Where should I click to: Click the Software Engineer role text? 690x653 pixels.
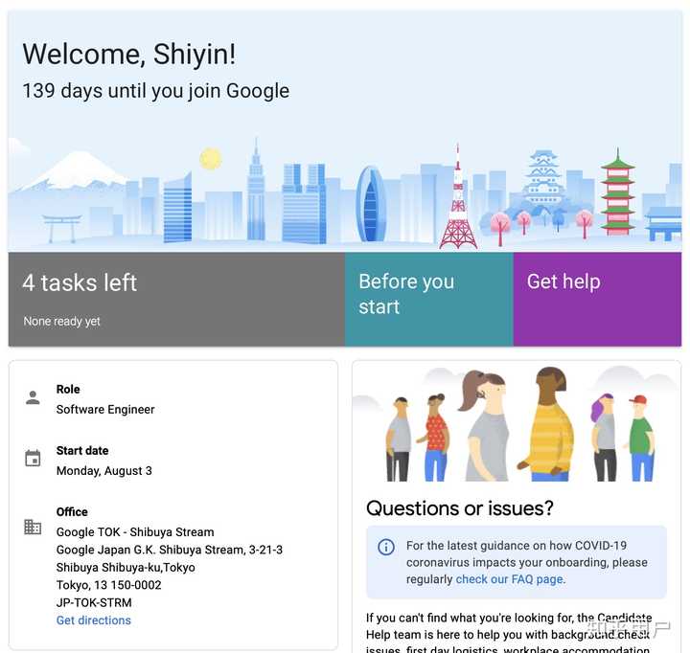[105, 410]
